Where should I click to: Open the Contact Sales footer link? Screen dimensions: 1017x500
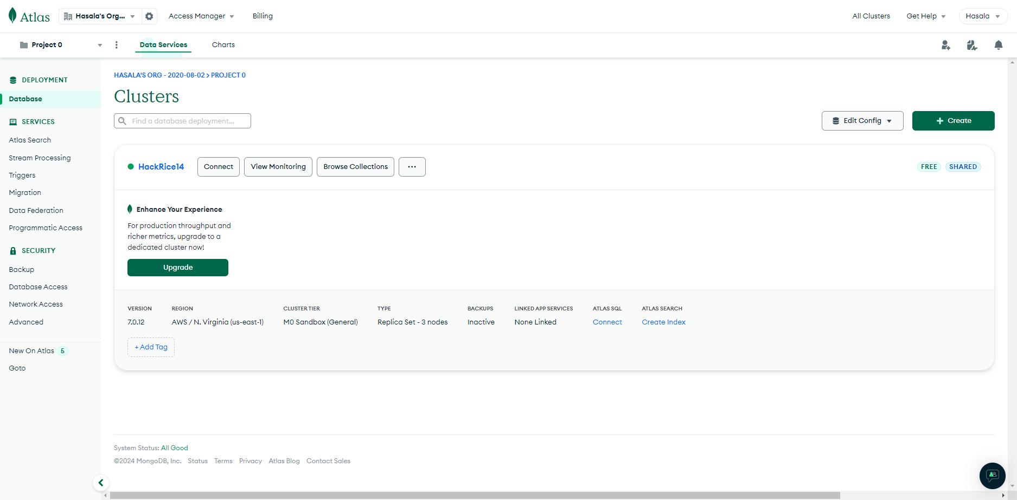[329, 461]
